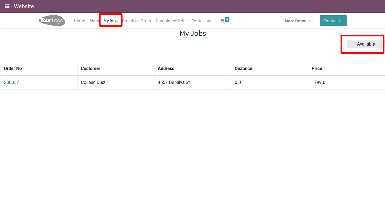Navigate to Contact us menu item
Viewport: 385px width, 224px height.
click(x=201, y=21)
